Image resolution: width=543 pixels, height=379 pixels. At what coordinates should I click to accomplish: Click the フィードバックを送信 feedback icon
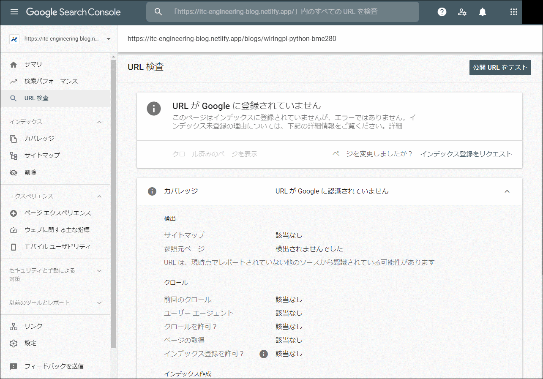coord(14,366)
